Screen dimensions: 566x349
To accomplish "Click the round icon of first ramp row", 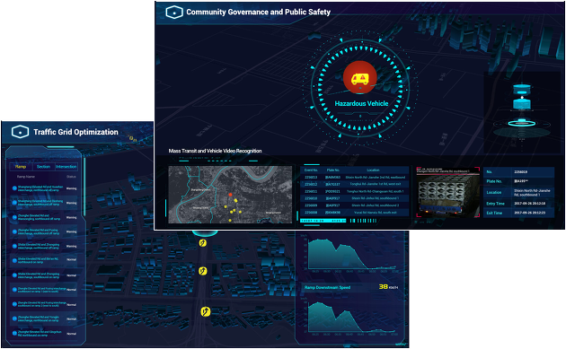I will [14, 188].
